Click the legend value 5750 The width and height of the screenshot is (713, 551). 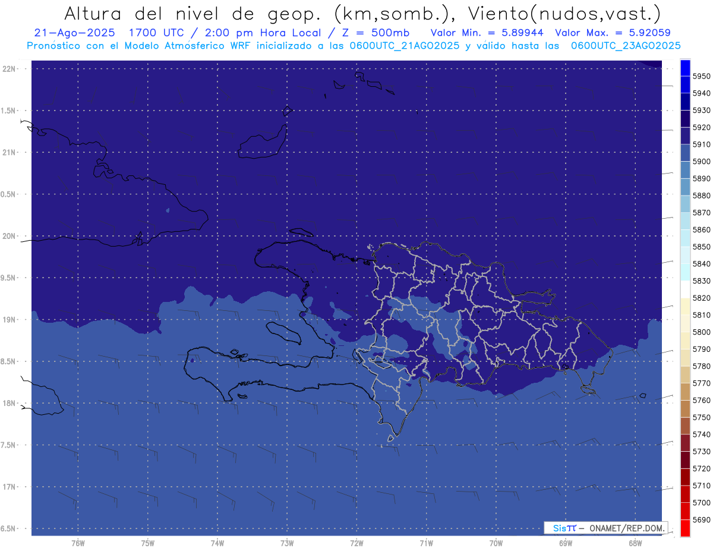[x=701, y=417]
